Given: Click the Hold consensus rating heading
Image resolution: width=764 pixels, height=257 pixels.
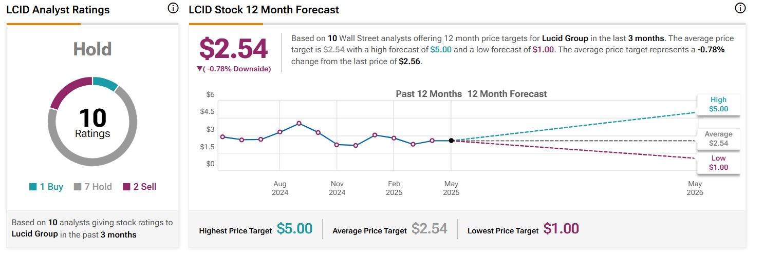Looking at the screenshot, I should click(92, 49).
